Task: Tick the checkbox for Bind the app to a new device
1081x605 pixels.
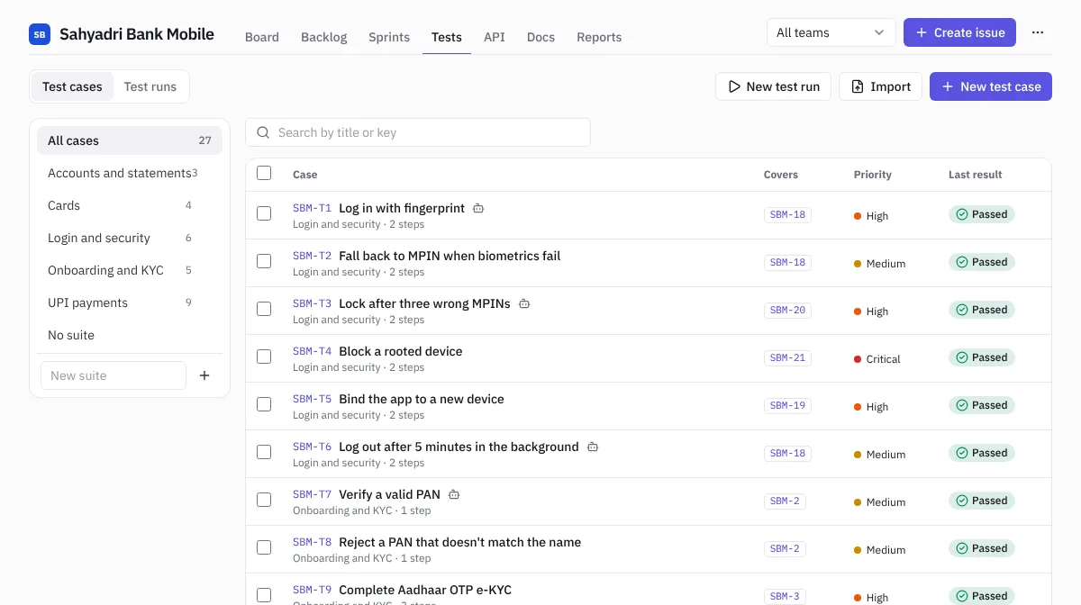Action: [264, 404]
